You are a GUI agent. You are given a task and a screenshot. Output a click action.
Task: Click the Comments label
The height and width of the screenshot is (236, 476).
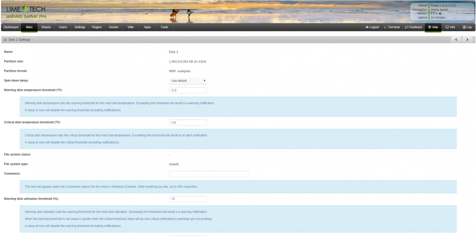pos(12,174)
